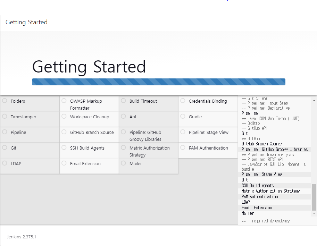Click highlighted 'Pipeline: GitHub Groovy Libraries' log entry

click(275, 150)
